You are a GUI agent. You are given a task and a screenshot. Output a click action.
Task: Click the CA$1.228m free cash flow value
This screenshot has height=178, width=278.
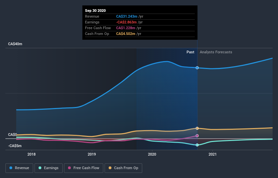[x=126, y=28]
